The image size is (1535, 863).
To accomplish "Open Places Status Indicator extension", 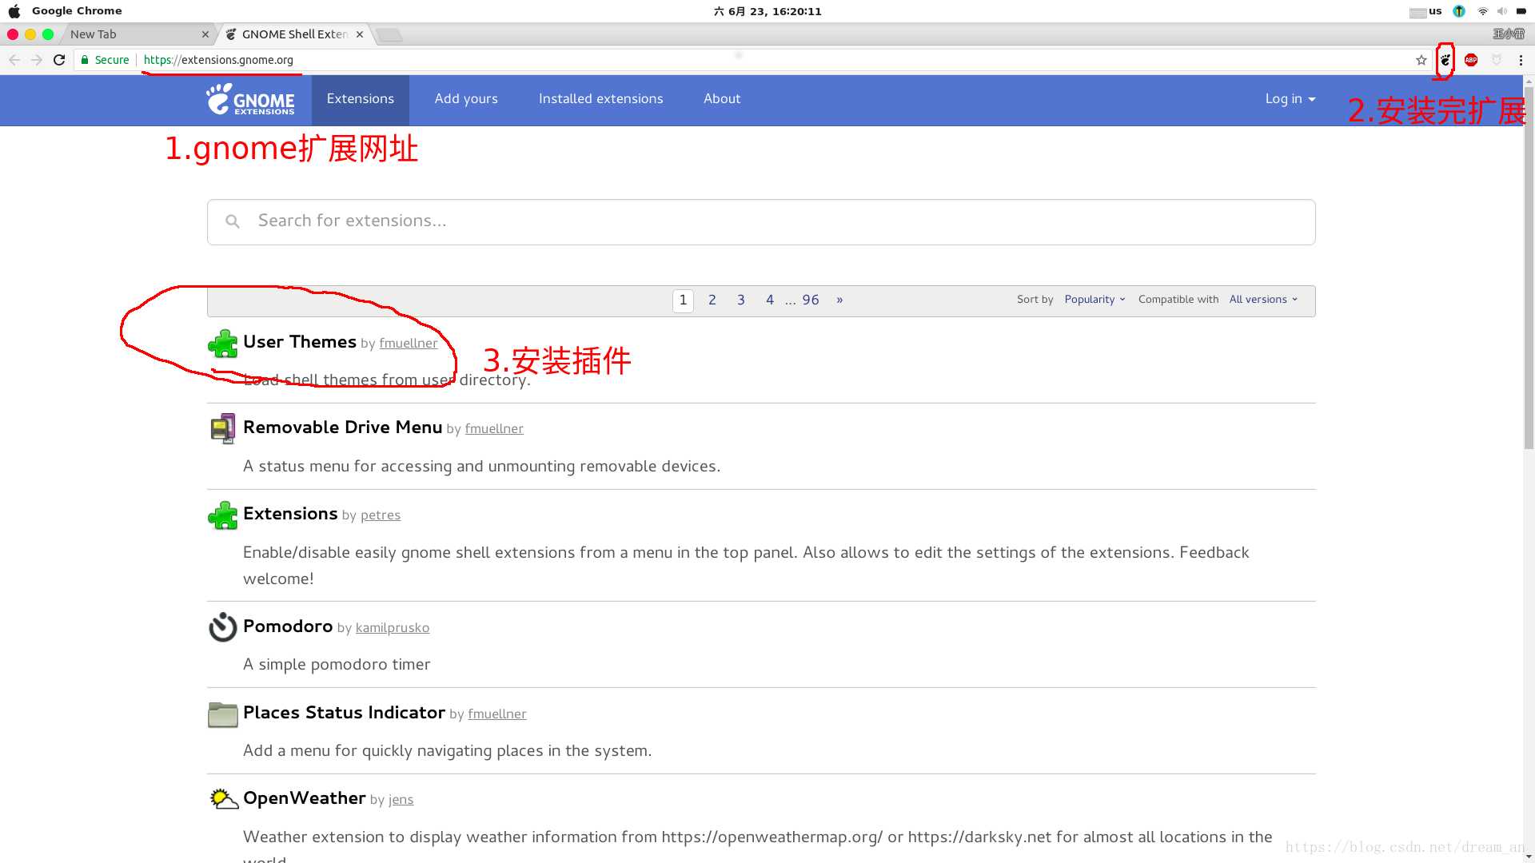I will 344,713.
